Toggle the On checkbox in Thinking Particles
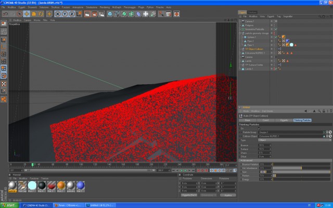 pyautogui.click(x=259, y=128)
